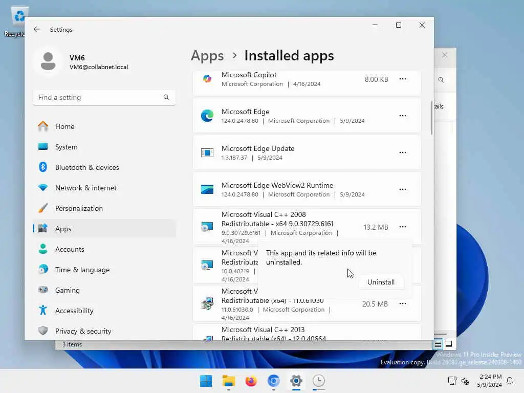The image size is (524, 393).
Task: Open Gaming settings
Action: (104, 290)
